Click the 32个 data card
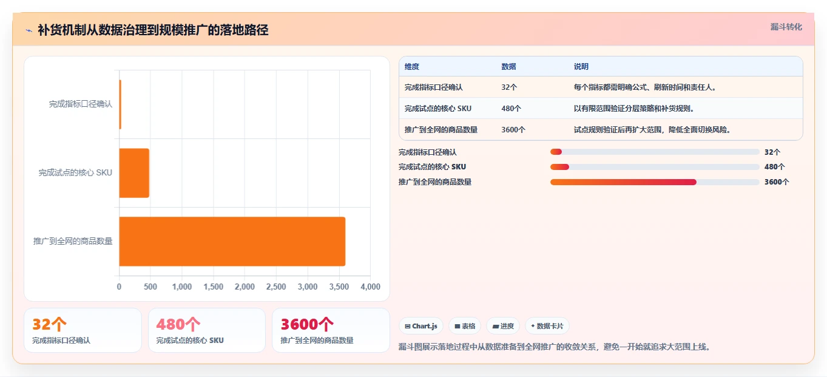The height and width of the screenshot is (377, 827). click(x=83, y=330)
